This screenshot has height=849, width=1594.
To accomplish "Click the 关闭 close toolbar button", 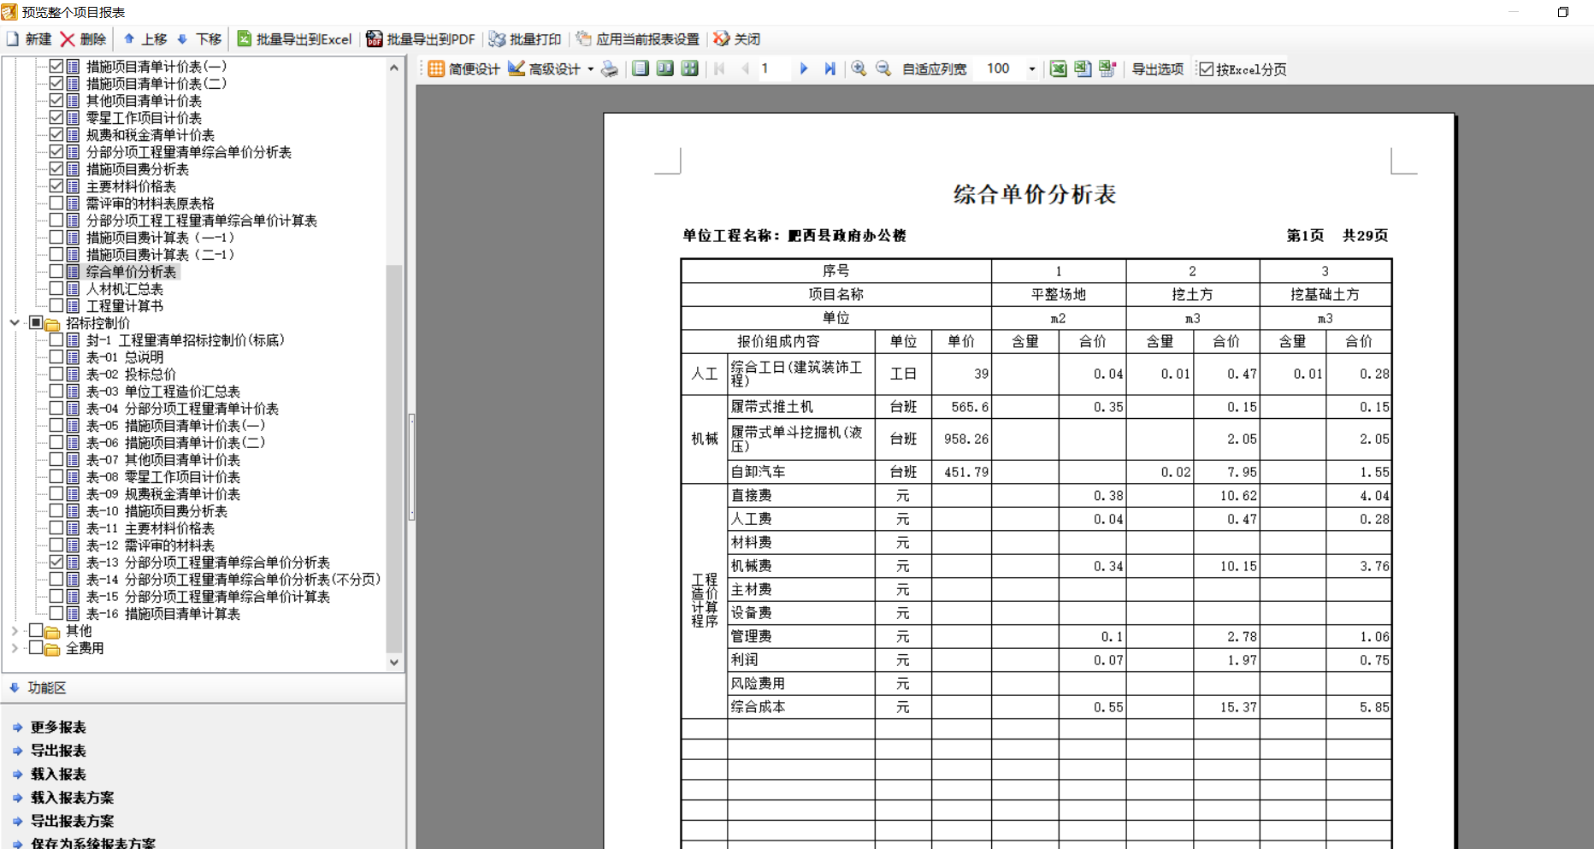I will coord(736,39).
